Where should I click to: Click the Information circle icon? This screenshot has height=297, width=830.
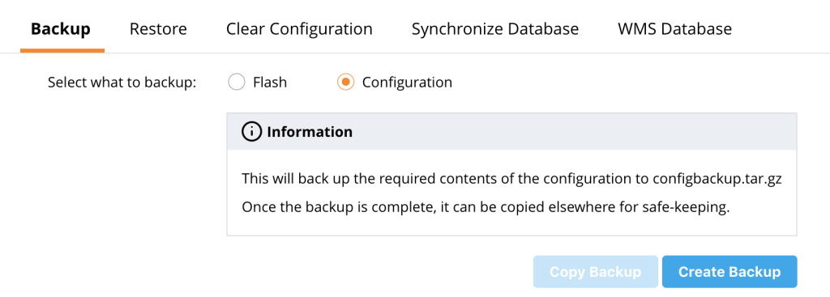click(251, 132)
